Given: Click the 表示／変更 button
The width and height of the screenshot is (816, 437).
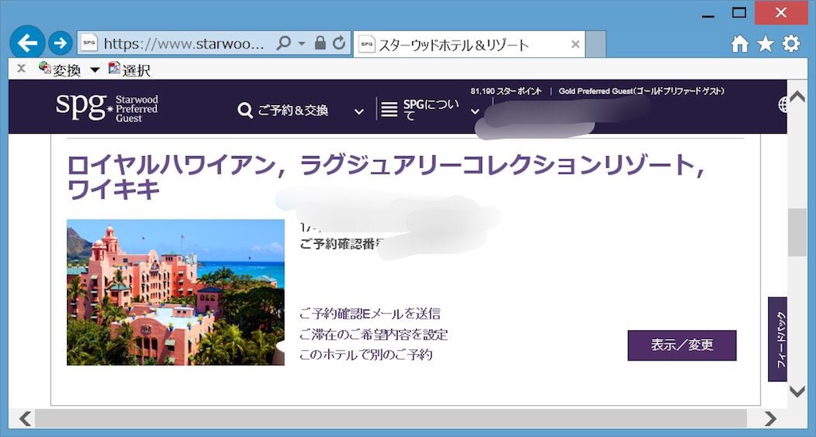Looking at the screenshot, I should tap(682, 345).
